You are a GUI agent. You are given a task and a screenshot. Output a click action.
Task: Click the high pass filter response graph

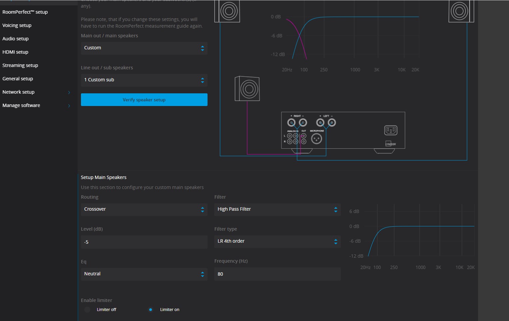click(412, 237)
